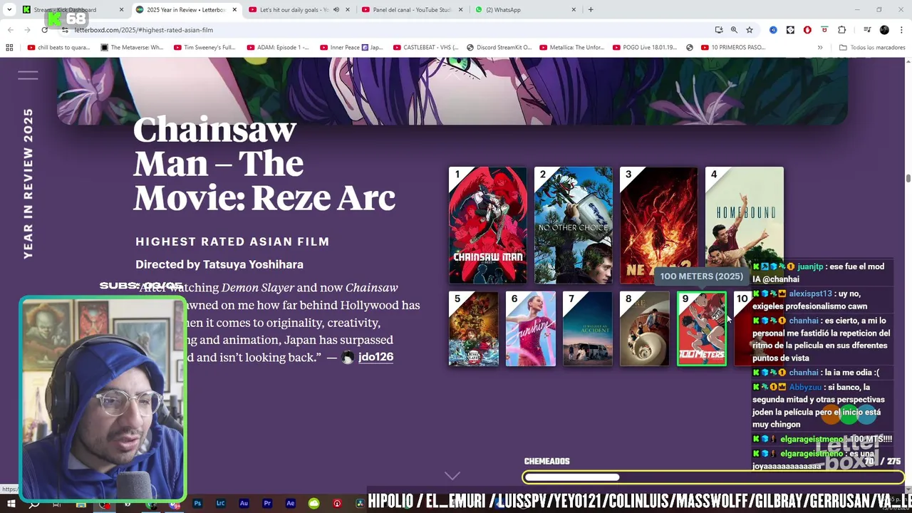Open the Todos los marcadores folder
912x513 pixels.
tap(872, 48)
